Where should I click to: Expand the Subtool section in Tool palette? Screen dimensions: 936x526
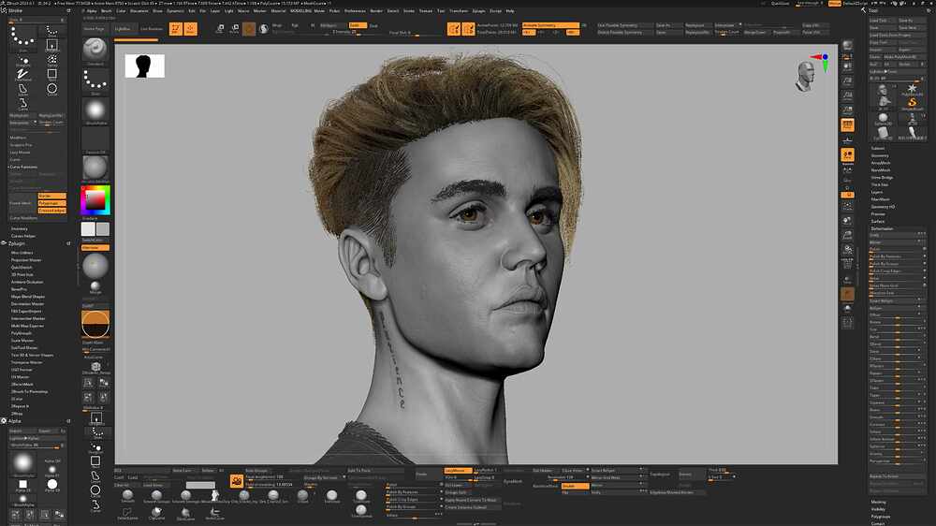(x=878, y=148)
